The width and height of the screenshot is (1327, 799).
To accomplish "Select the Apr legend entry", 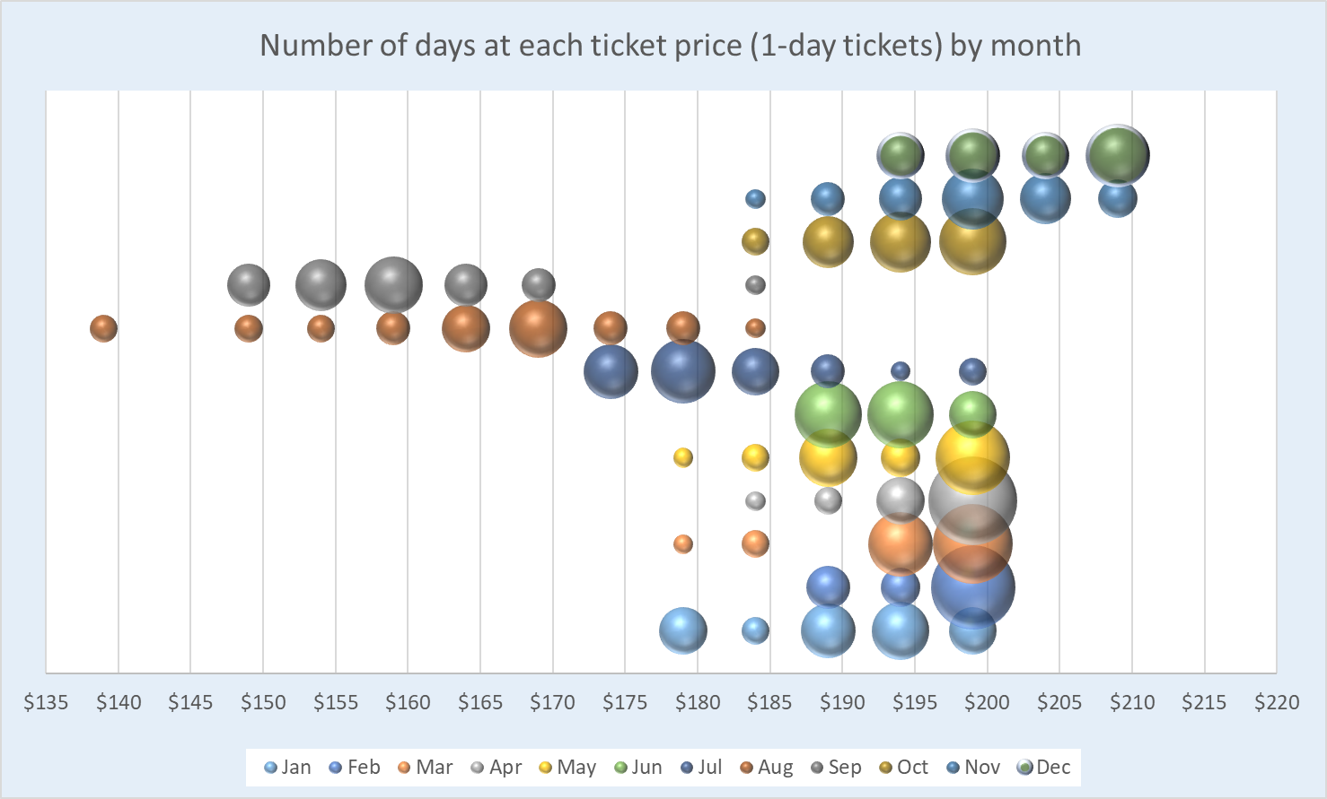I will 497,768.
